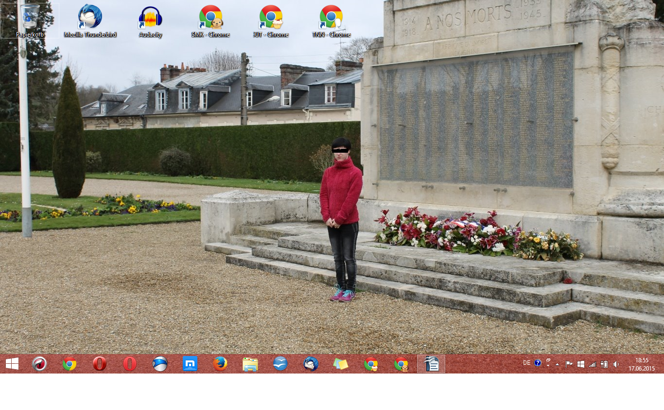Open the Action Center flag icon

coord(569,364)
